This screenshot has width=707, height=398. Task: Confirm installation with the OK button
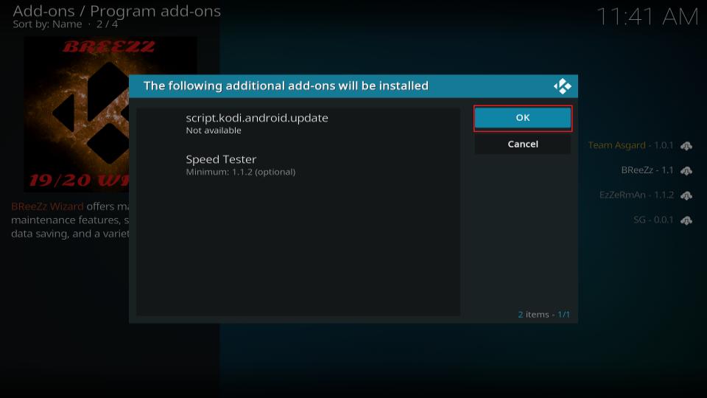click(x=523, y=118)
